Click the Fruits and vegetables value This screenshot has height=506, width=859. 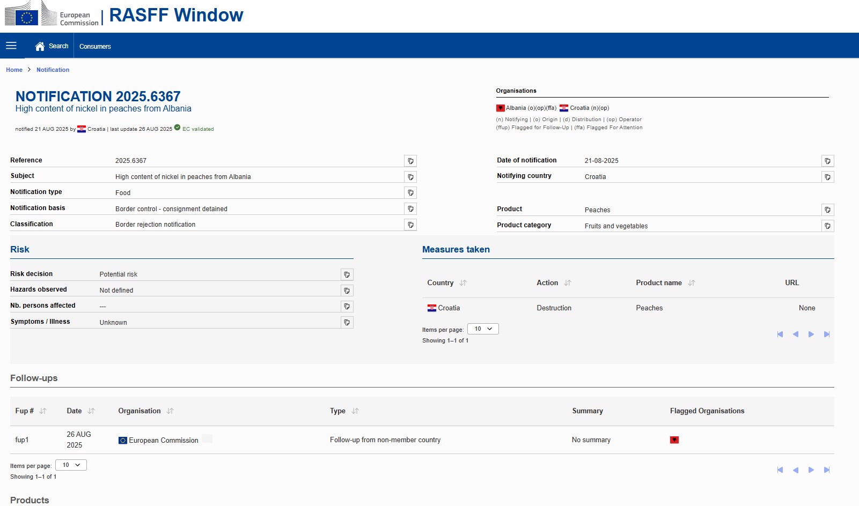click(x=616, y=226)
